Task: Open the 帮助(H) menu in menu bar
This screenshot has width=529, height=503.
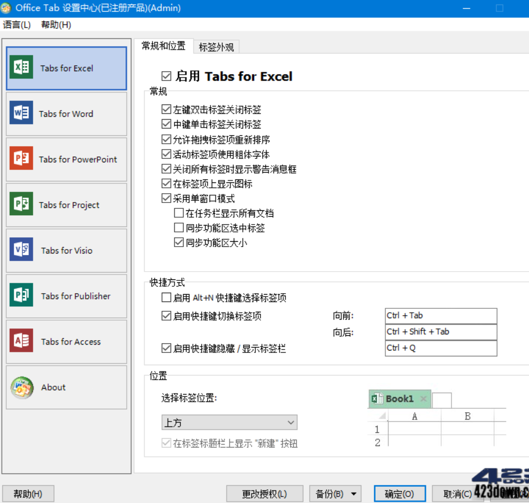Action: coord(56,25)
